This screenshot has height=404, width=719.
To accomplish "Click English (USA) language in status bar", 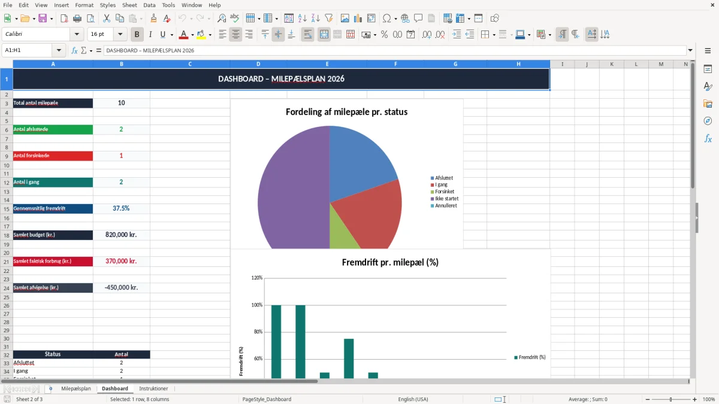I will [x=413, y=399].
